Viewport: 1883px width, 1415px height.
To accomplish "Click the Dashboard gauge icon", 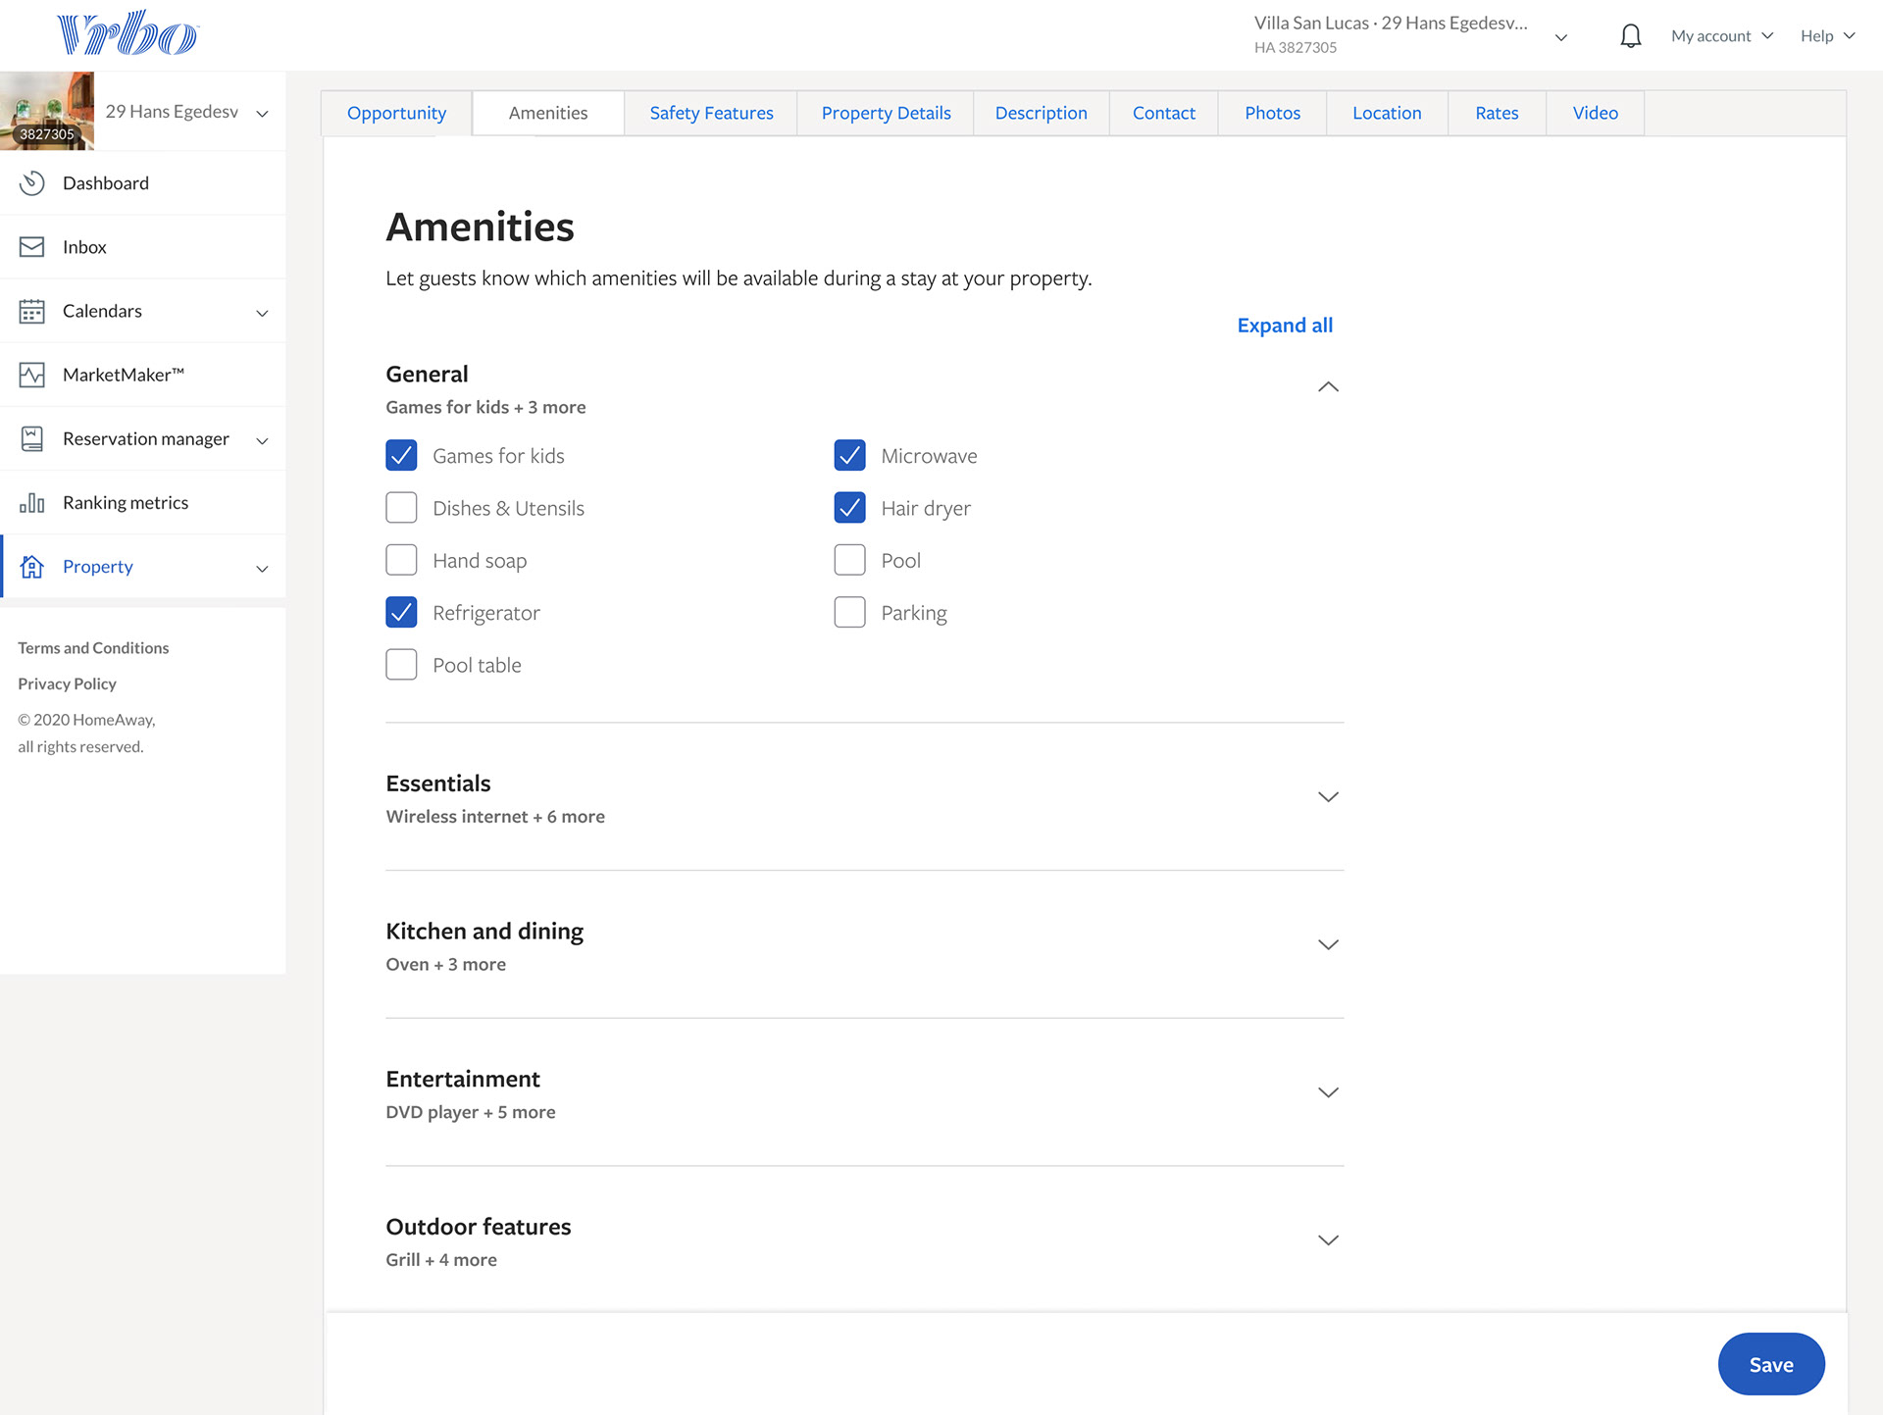I will [x=32, y=183].
